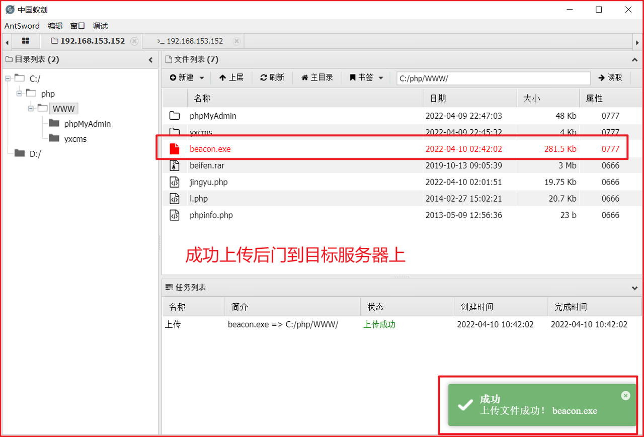Select the D:/ drive in tree
Viewport: 644px width, 437px height.
coord(35,154)
